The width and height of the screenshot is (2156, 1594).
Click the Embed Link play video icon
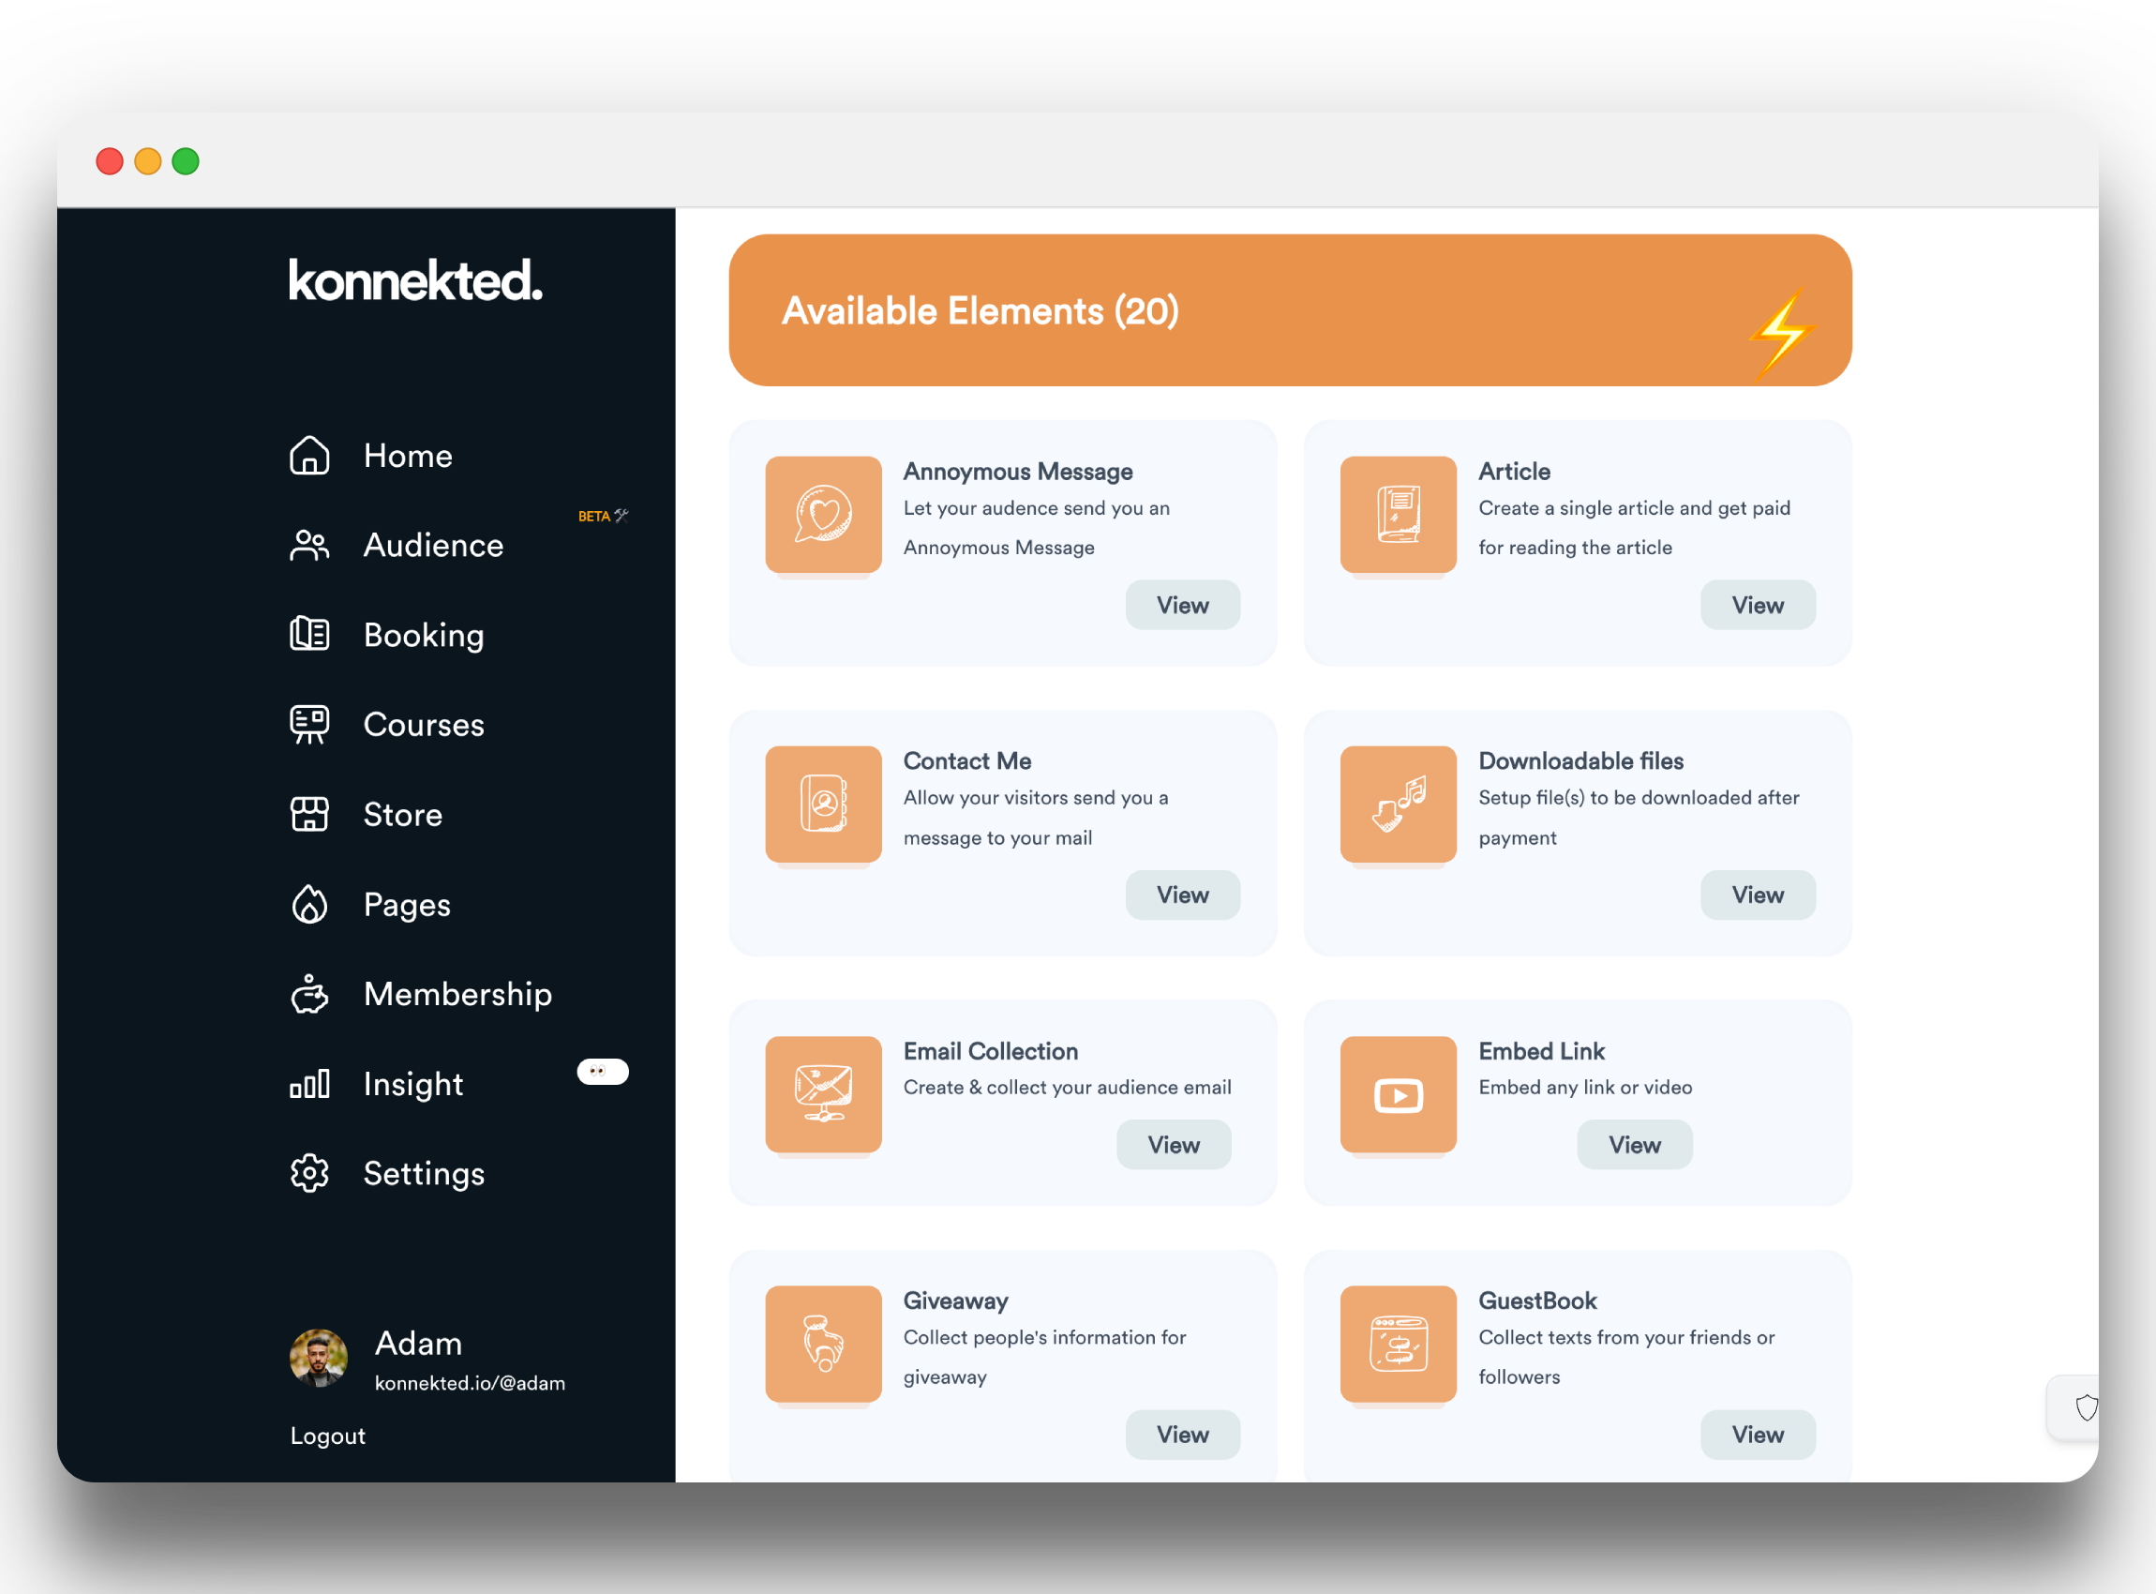(1398, 1094)
